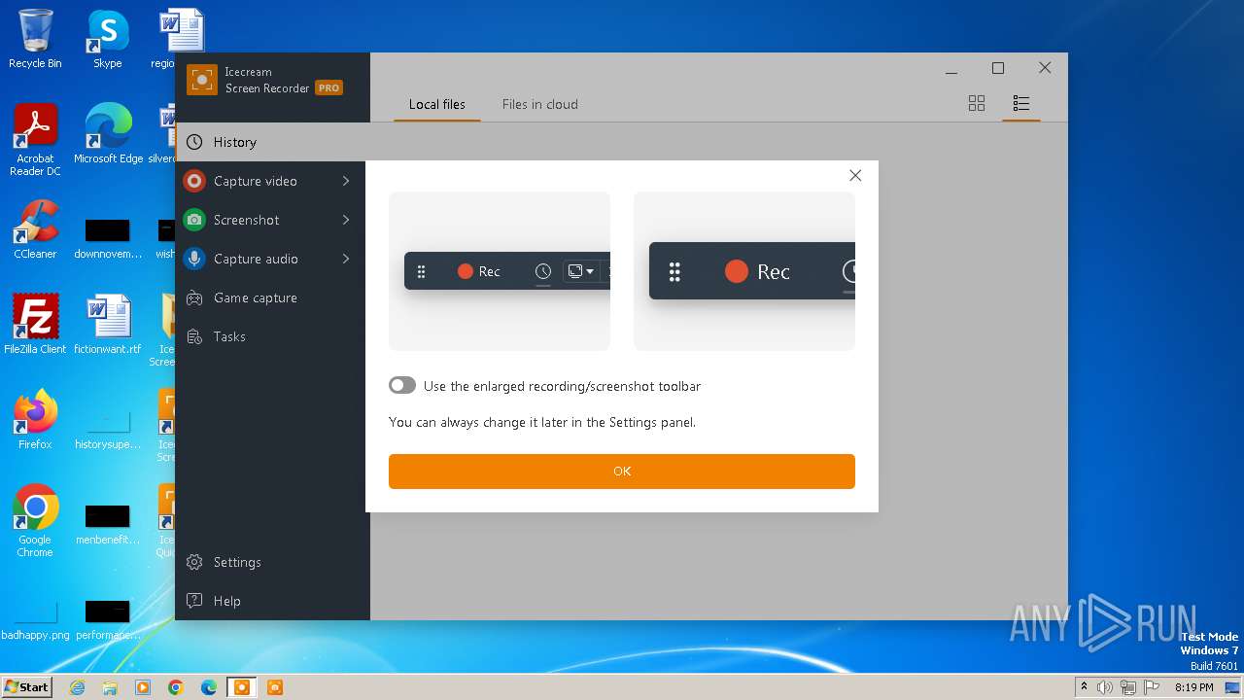Expand the Capture audio submenu arrow

[x=346, y=259]
